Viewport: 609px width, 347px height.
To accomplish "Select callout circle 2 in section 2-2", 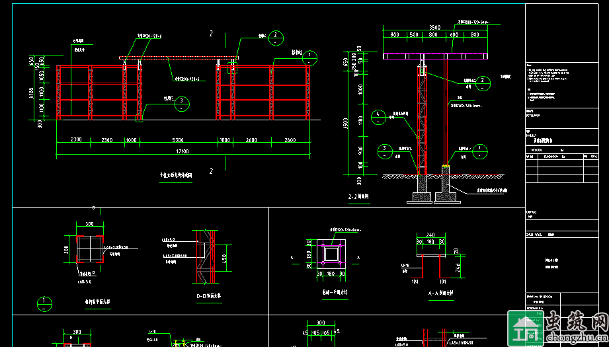I will 483,82.
